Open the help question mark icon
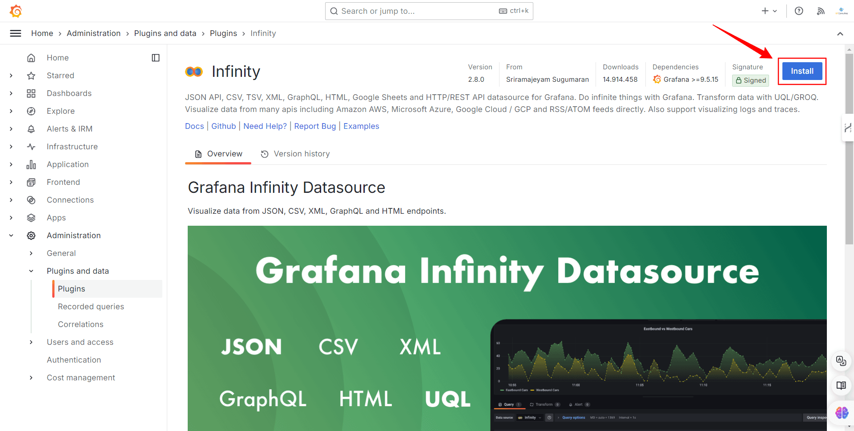Viewport: 854px width, 431px height. (x=799, y=11)
